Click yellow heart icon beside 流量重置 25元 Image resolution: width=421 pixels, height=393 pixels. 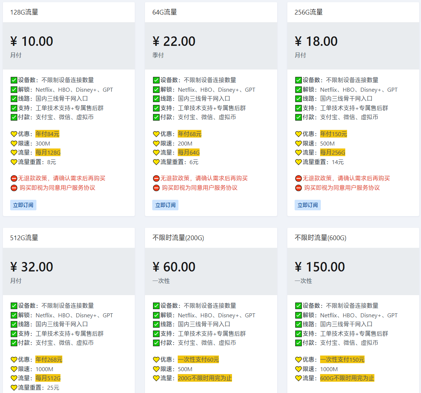tap(14, 388)
